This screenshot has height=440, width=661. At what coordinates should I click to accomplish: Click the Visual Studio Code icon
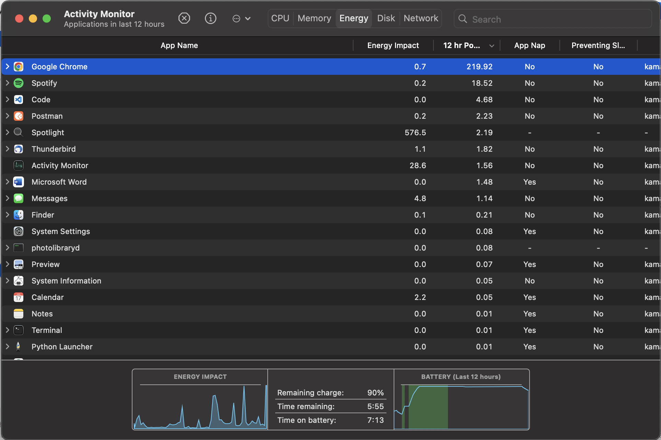[x=19, y=100]
